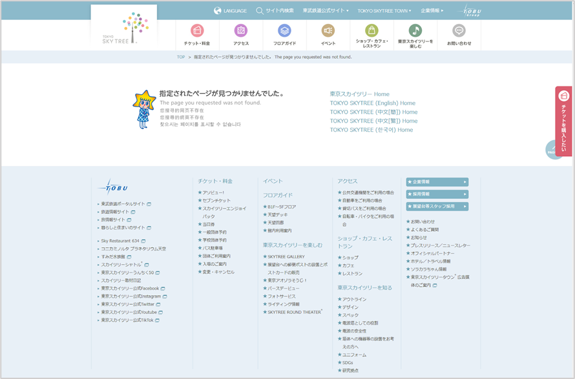Open site search (サイト内検索)
Viewport: 575px width, 379px height.
pyautogui.click(x=275, y=10)
